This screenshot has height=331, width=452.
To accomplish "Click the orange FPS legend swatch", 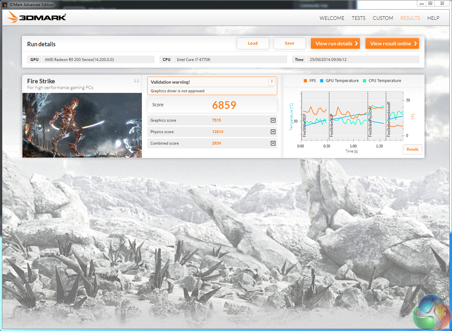I will 305,81.
